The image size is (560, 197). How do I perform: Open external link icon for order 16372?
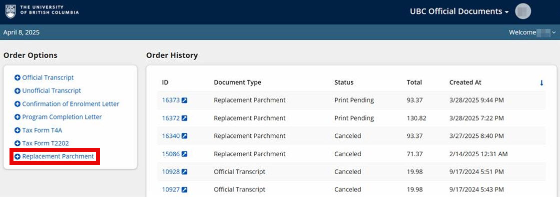(184, 118)
